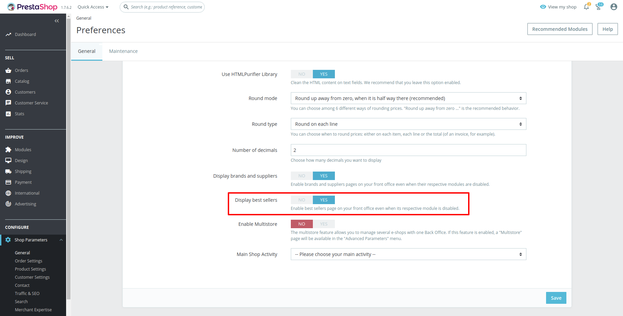623x316 pixels.
Task: Open Product Settings submenu item
Action: click(31, 269)
